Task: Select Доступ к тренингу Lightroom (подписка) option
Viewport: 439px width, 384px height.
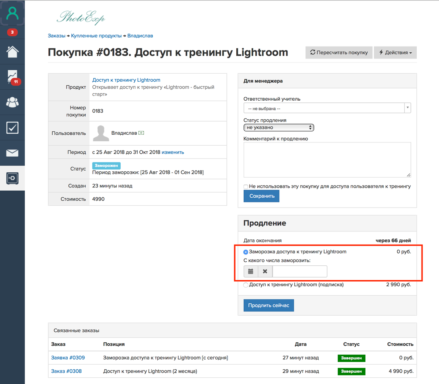Action: (x=246, y=285)
